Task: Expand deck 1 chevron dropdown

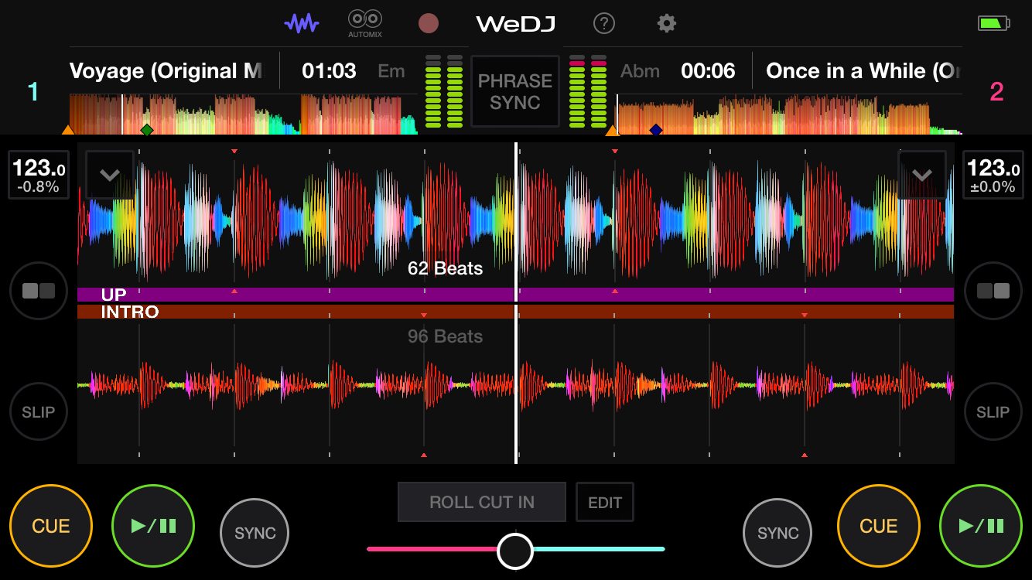Action: 109,175
